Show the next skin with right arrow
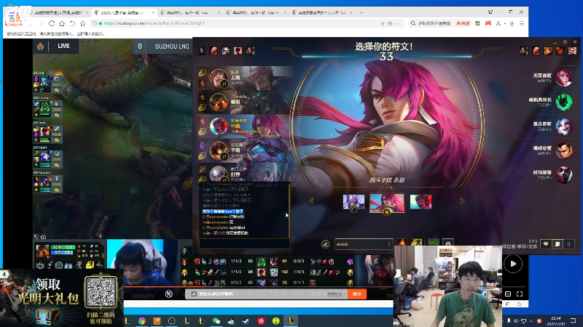 coord(462,201)
